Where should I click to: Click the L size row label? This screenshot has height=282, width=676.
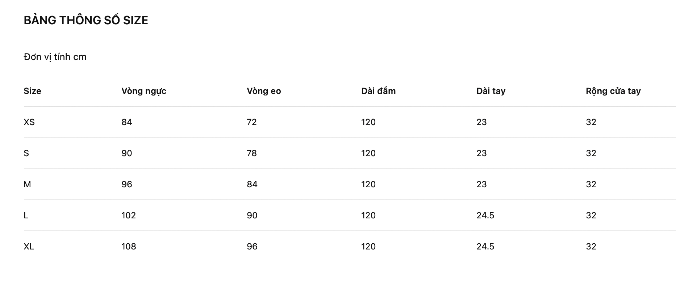point(26,215)
